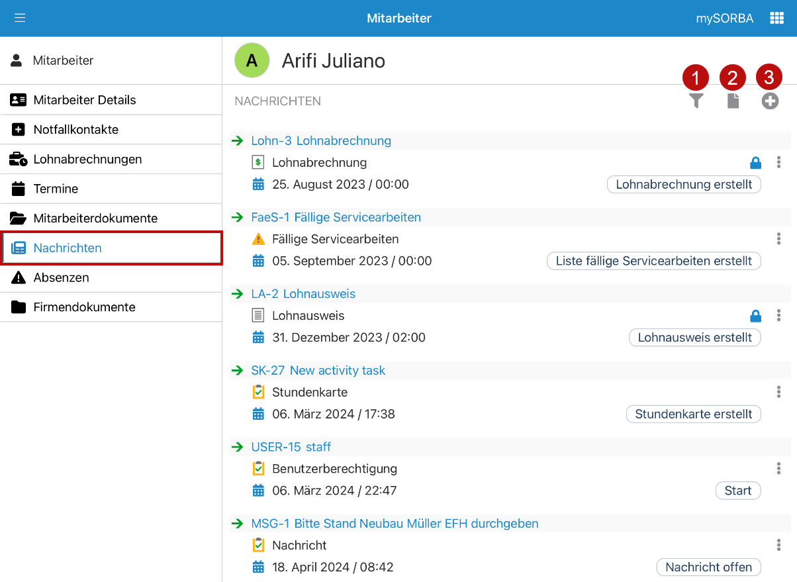The image size is (797, 582).
Task: Click the NACHRICHTEN section heading
Action: [278, 101]
